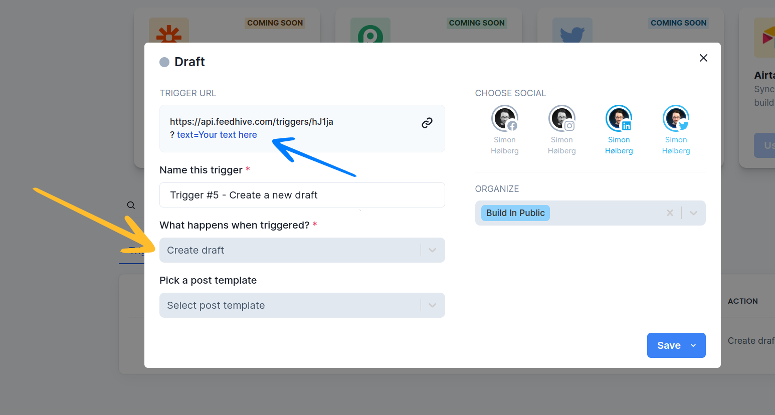This screenshot has width=775, height=415.
Task: Toggle Simon Høiberg LinkedIn account
Action: tap(619, 119)
